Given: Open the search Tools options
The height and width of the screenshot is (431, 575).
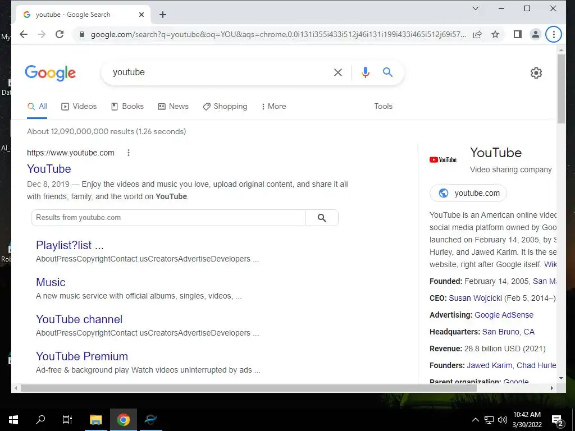Looking at the screenshot, I should point(383,106).
